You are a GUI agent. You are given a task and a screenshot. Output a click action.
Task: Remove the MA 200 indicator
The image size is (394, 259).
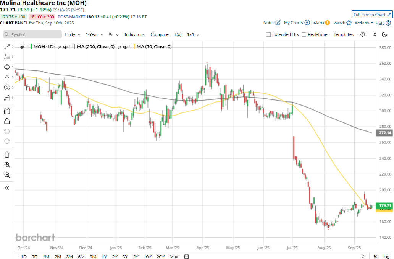click(x=60, y=47)
